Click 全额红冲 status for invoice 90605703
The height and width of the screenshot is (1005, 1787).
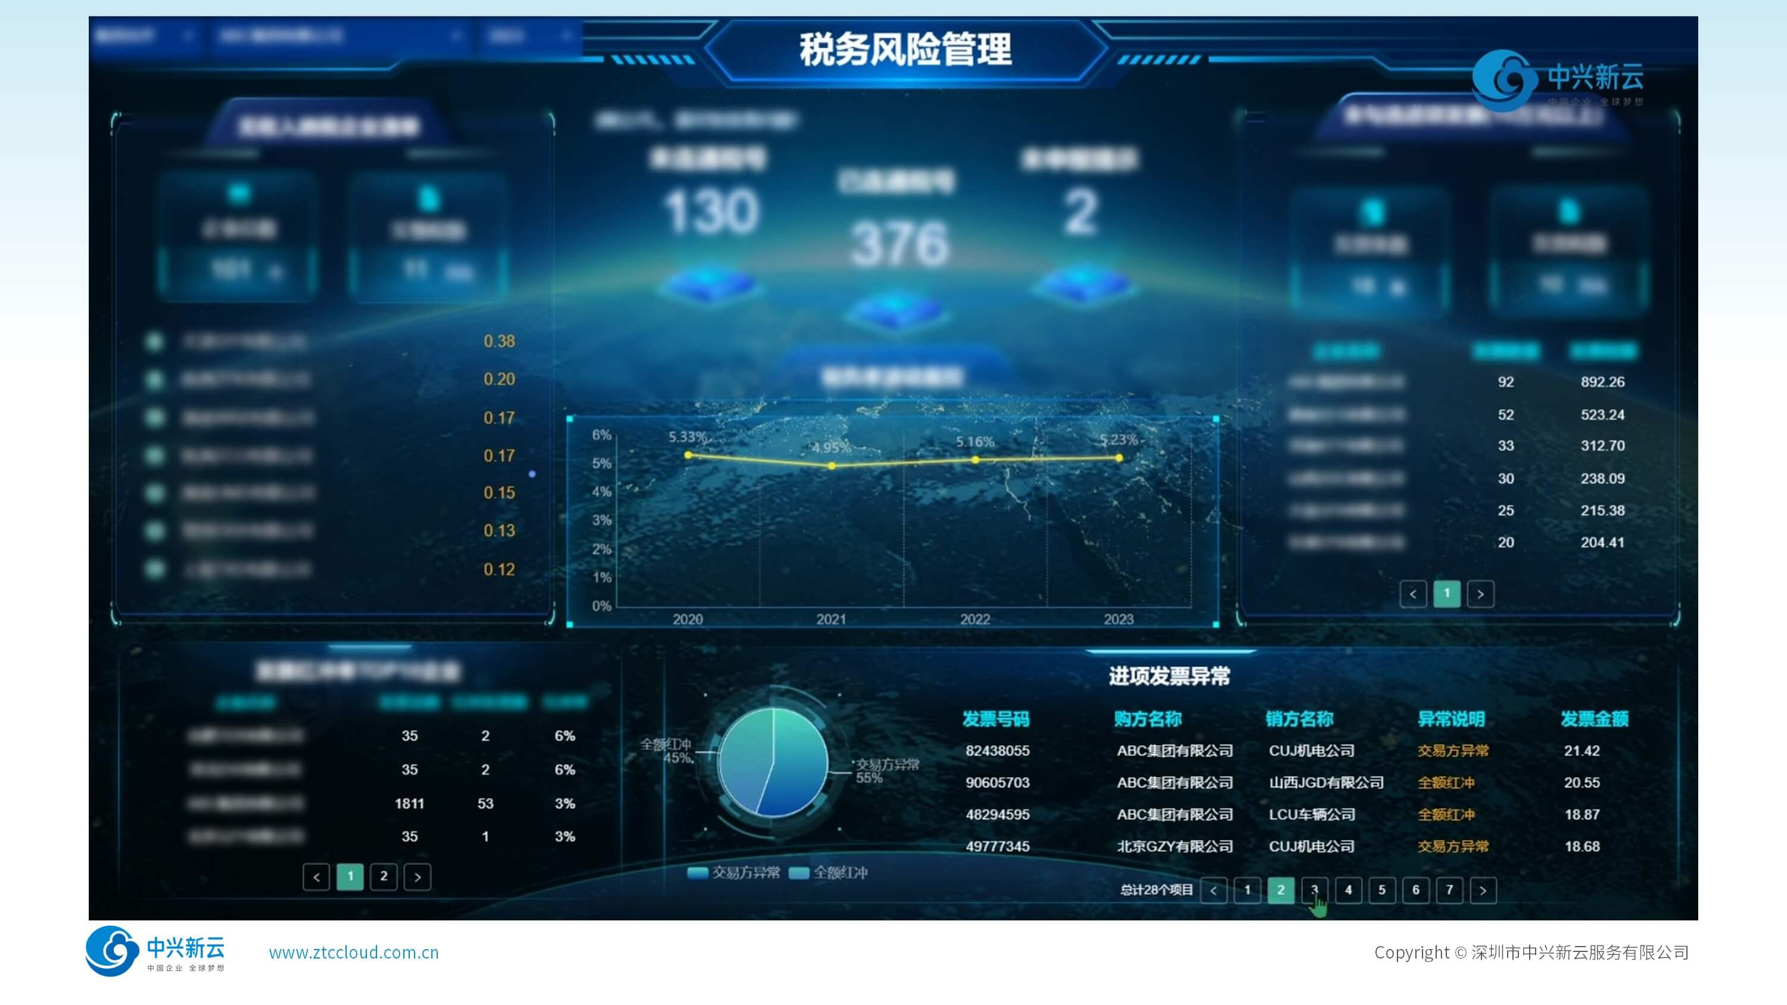click(x=1446, y=782)
